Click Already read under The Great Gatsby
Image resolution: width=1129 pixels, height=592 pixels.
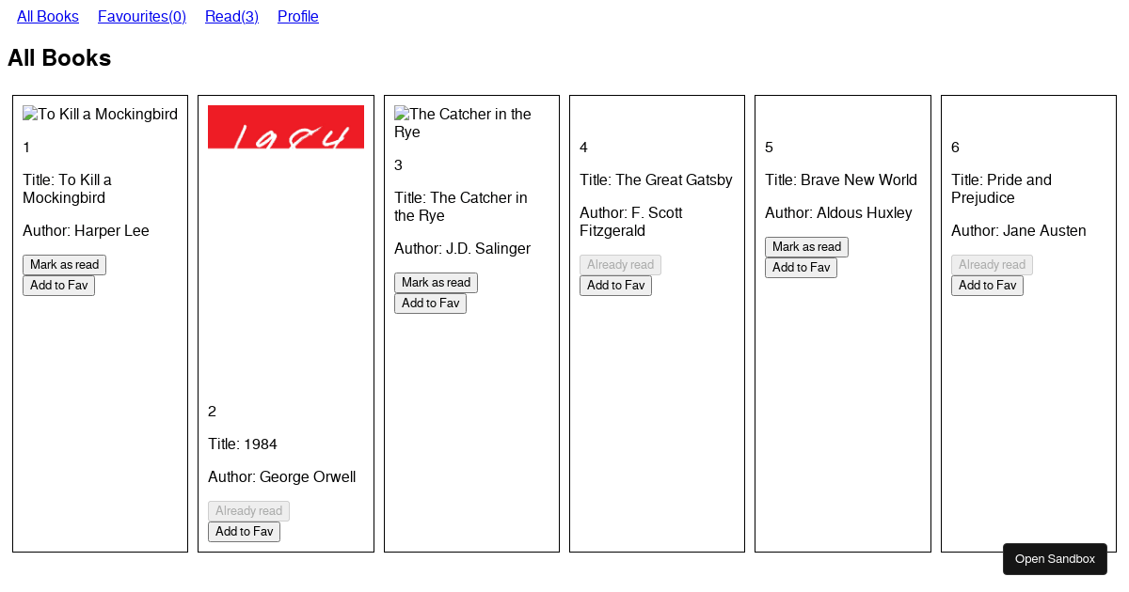tap(620, 265)
